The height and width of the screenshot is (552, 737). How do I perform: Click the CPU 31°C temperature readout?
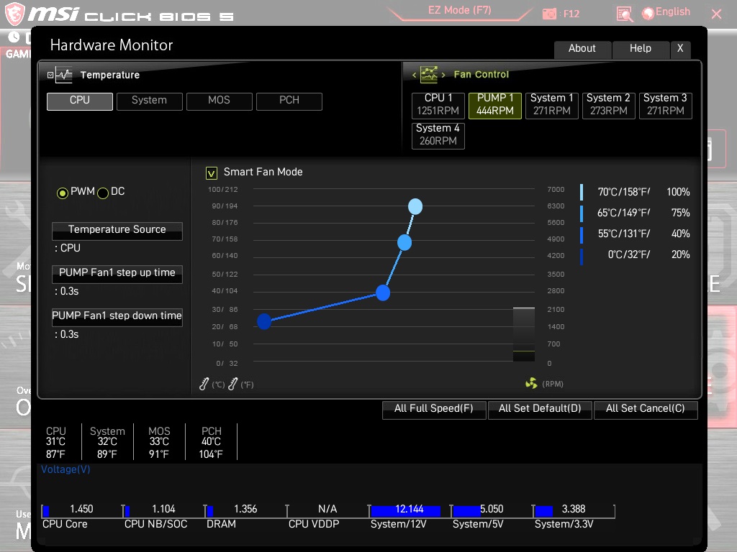tap(56, 442)
